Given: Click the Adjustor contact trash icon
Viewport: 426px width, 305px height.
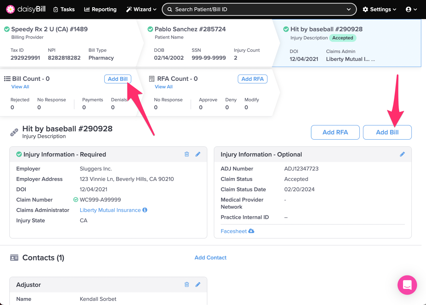Looking at the screenshot, I should coord(187,285).
